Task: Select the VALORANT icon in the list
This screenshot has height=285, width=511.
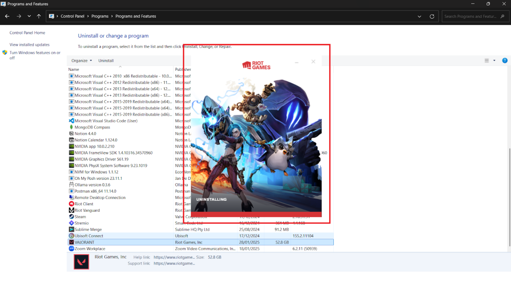Action: pyautogui.click(x=71, y=242)
